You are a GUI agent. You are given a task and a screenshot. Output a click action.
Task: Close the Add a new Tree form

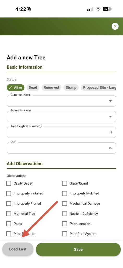[x=115, y=26]
